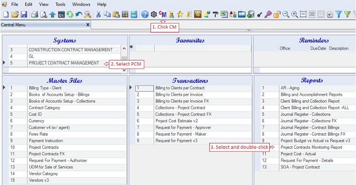Open the Windows menu
The width and height of the screenshot is (356, 185).
click(81, 4)
